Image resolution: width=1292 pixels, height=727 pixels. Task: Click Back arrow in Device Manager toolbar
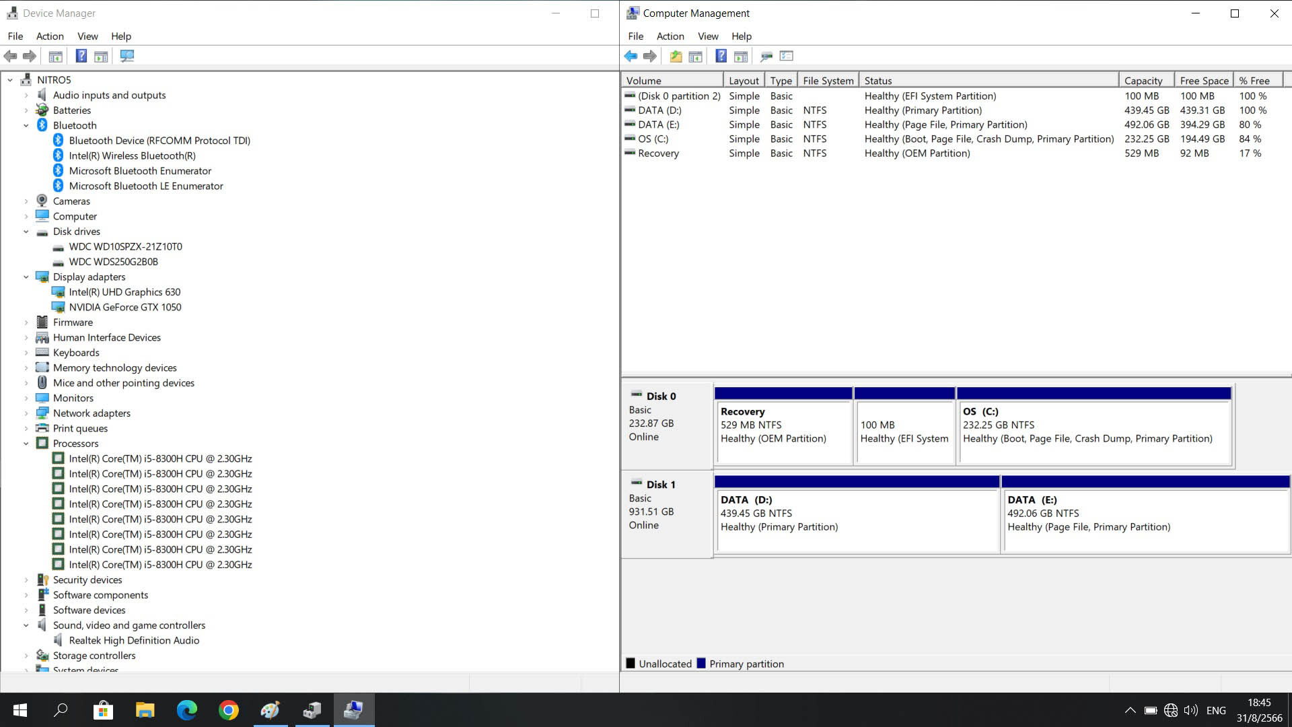10,57
